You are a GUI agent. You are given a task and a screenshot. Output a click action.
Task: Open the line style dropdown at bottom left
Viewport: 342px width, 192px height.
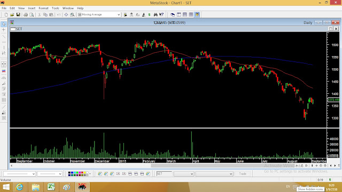click(33, 174)
